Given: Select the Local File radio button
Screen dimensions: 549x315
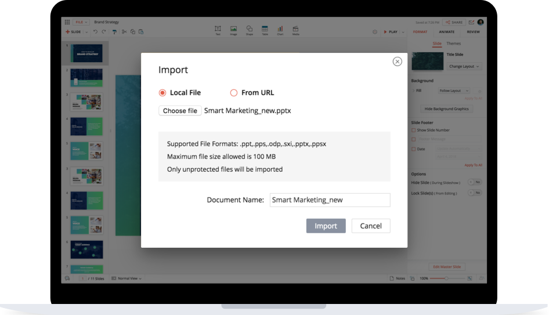Looking at the screenshot, I should pos(162,93).
